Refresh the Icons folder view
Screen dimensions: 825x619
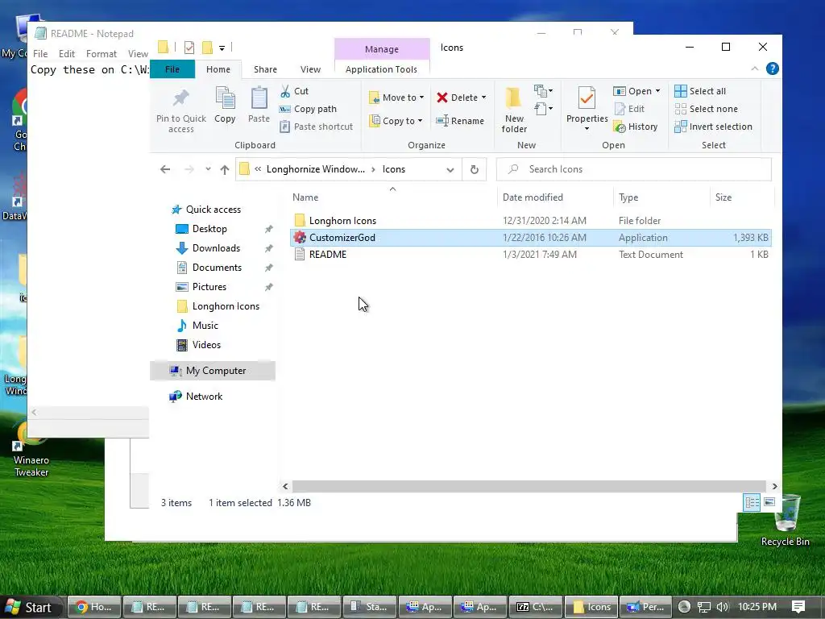tap(474, 169)
